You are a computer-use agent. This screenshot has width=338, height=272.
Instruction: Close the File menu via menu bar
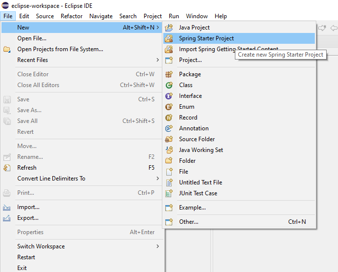[8, 16]
